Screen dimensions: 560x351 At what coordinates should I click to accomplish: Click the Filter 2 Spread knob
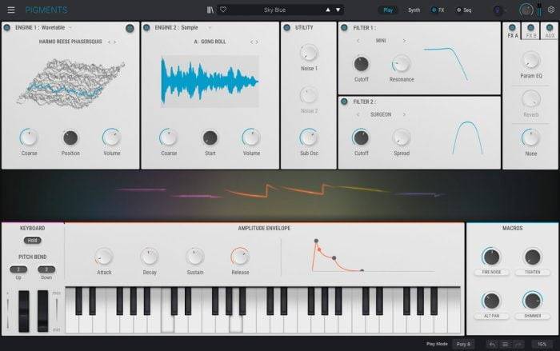pyautogui.click(x=401, y=138)
